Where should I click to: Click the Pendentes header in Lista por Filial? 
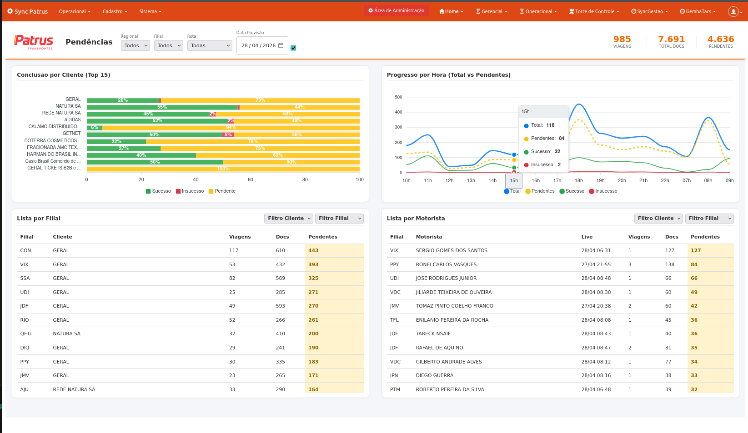(x=323, y=237)
